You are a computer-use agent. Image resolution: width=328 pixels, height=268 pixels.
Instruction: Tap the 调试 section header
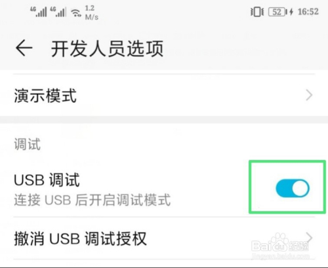click(x=28, y=144)
